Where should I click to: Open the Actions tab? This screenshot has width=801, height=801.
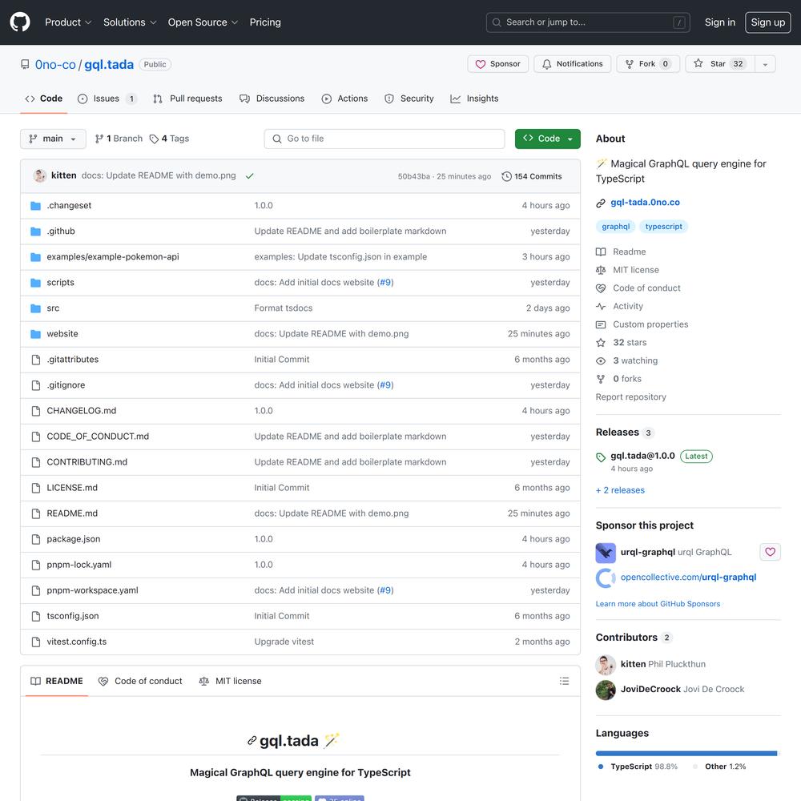click(x=344, y=99)
